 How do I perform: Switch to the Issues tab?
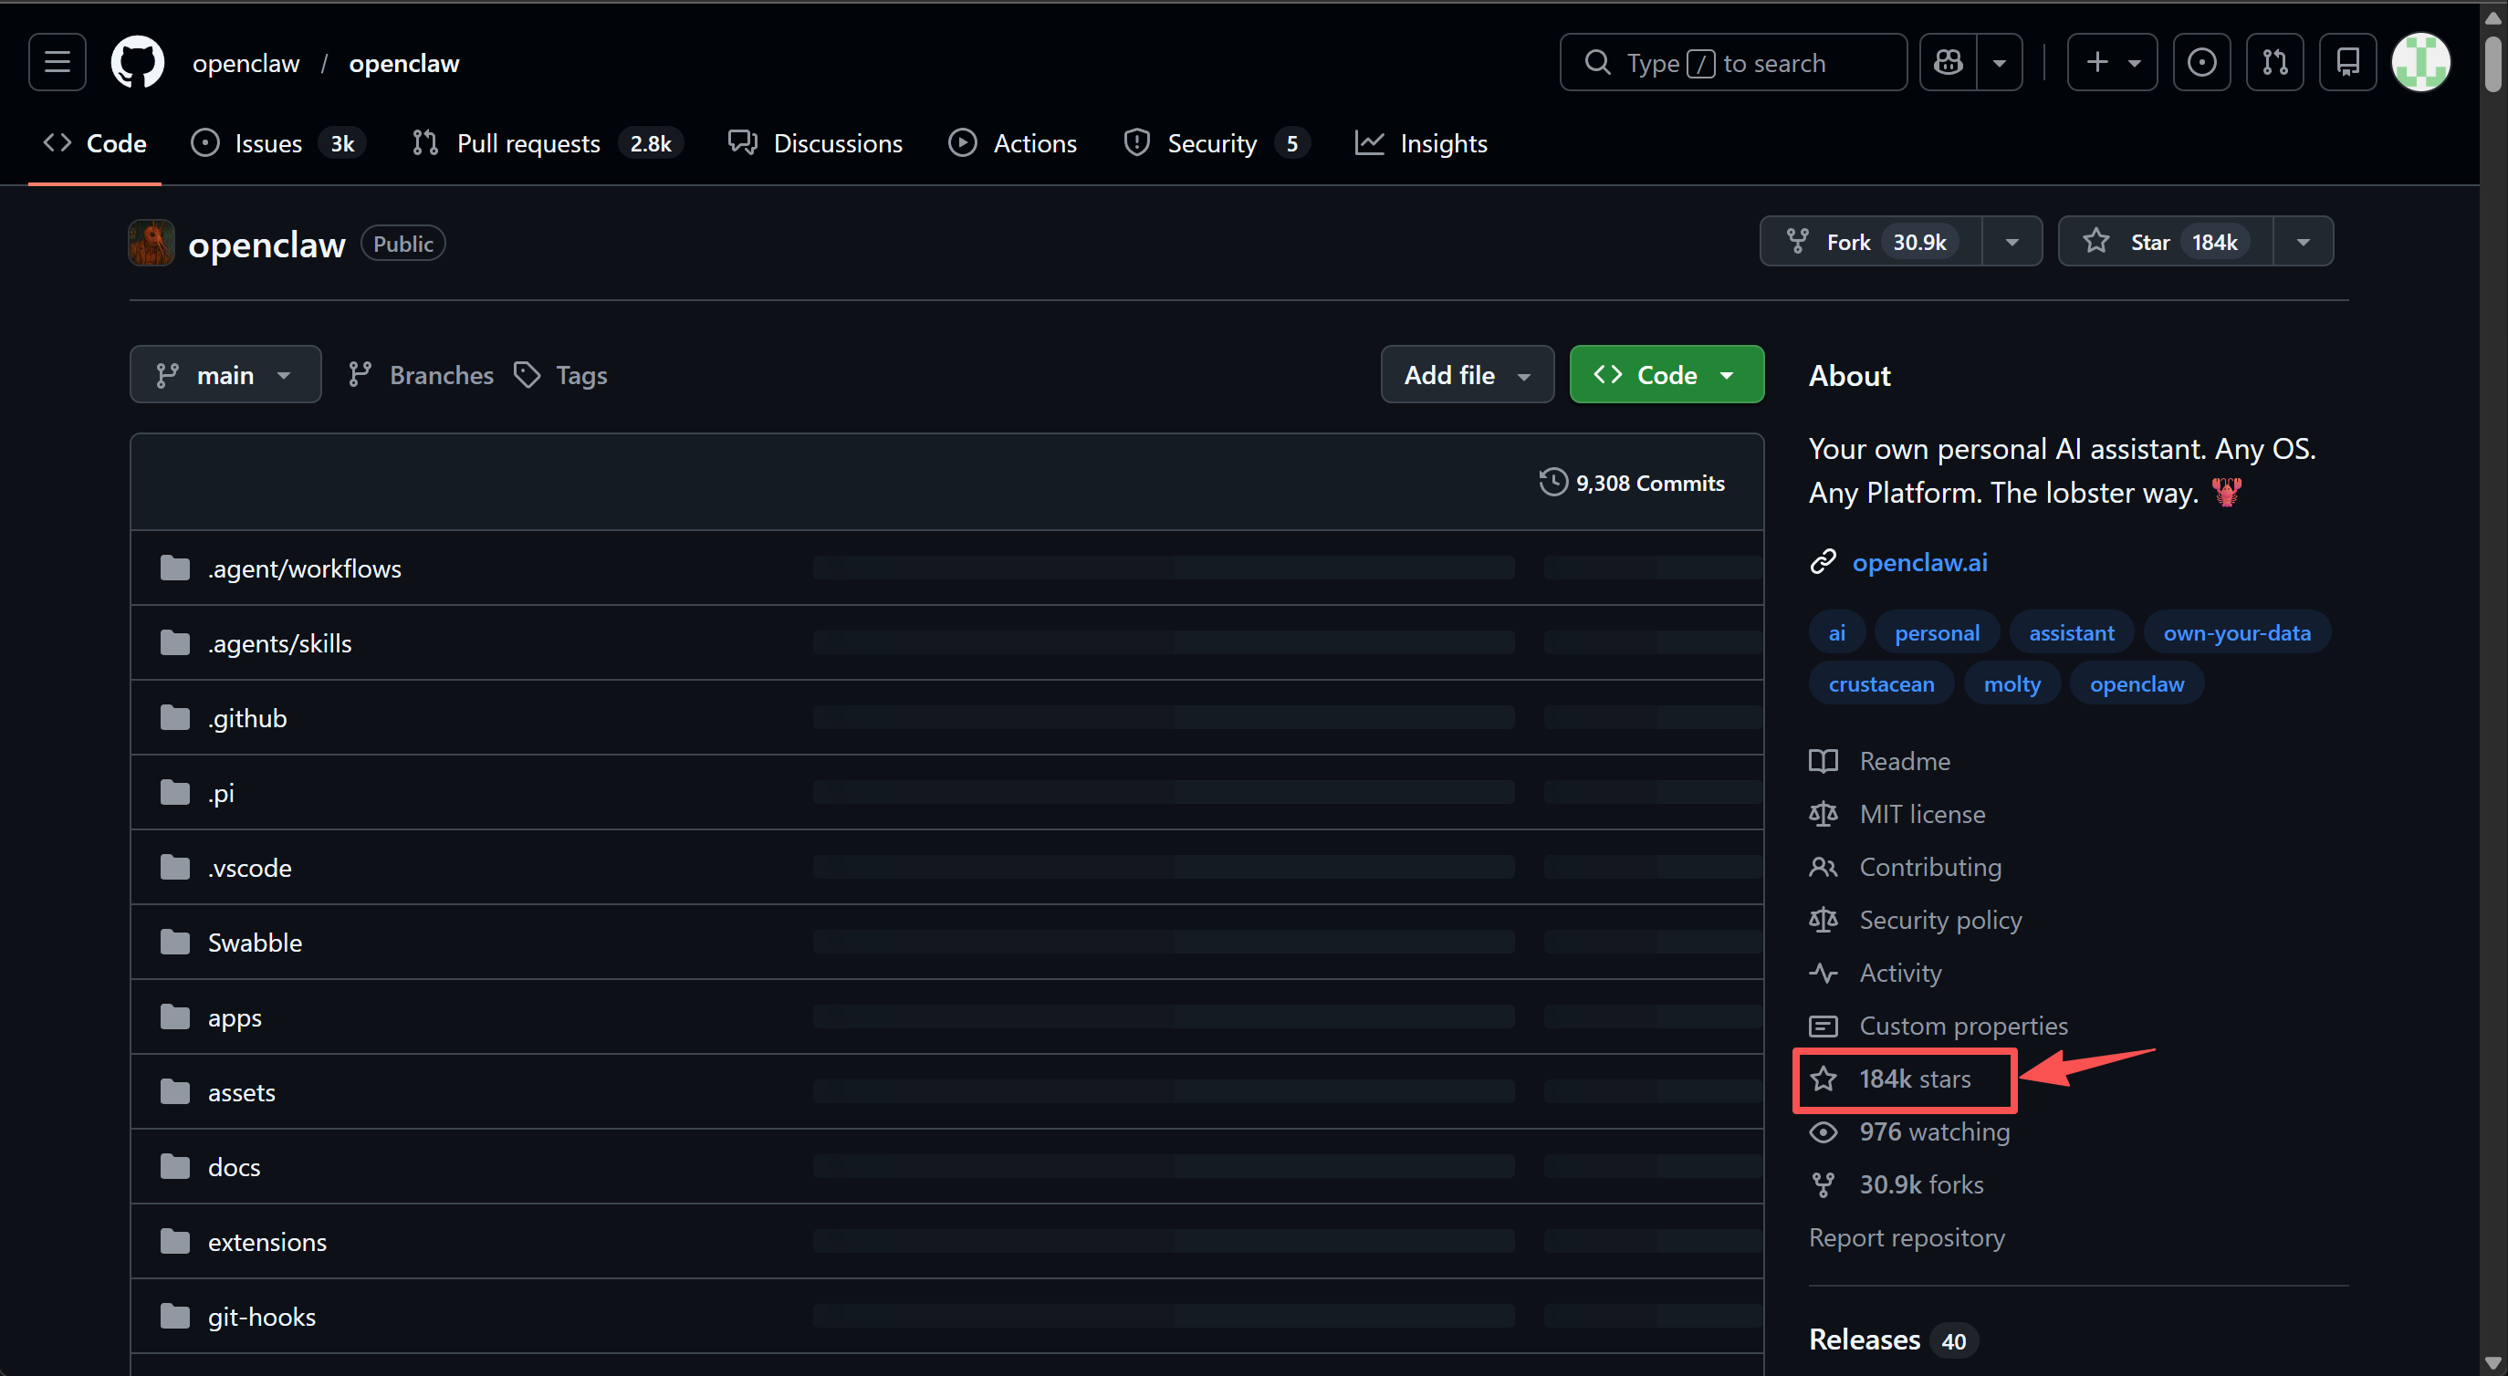coord(277,143)
